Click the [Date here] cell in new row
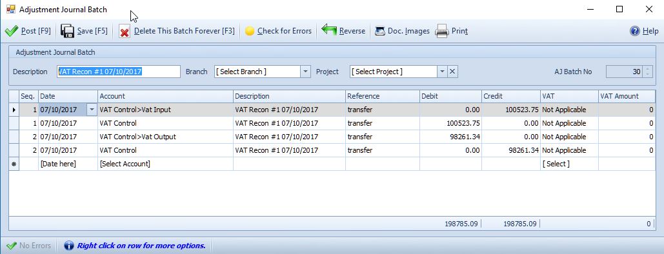The height and width of the screenshot is (254, 664). pos(68,164)
